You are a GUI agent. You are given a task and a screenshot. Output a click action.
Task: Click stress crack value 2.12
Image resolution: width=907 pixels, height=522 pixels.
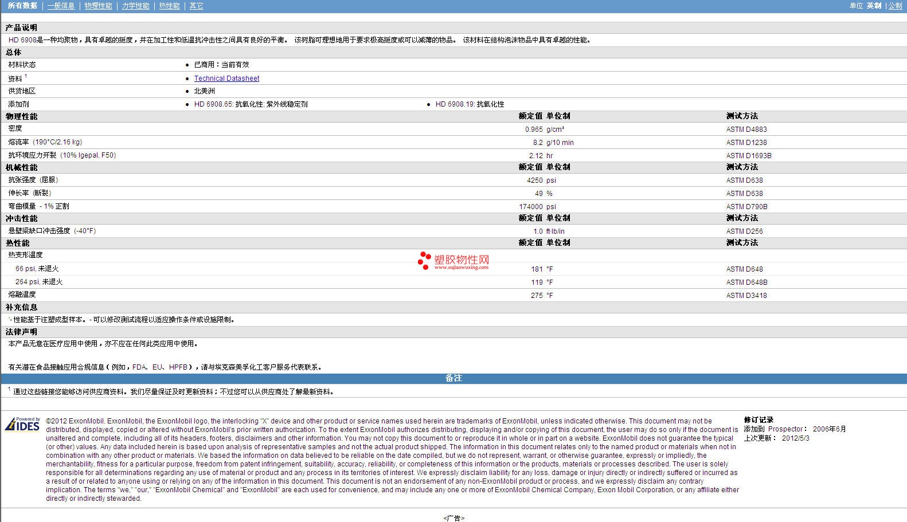click(535, 156)
